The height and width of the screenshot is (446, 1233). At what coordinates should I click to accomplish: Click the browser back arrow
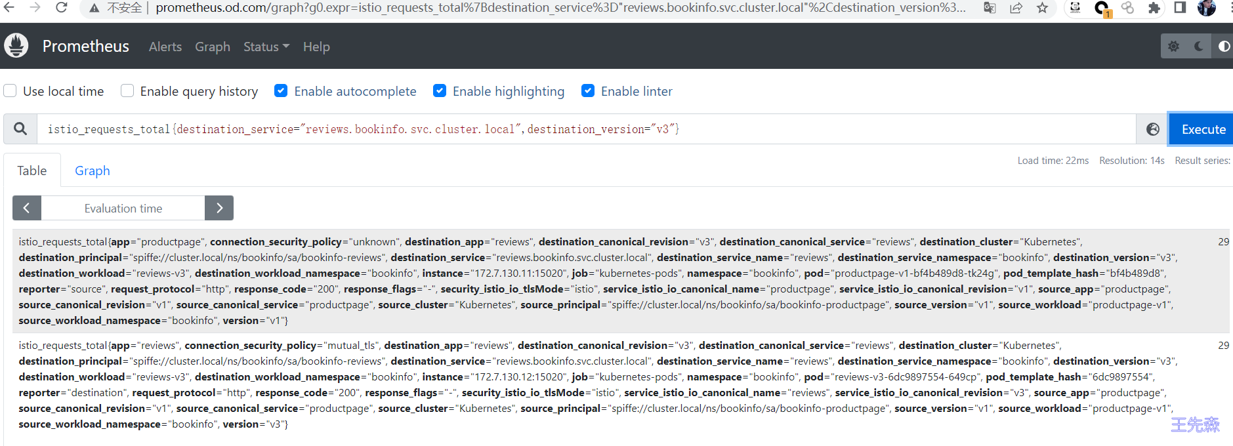(8, 7)
